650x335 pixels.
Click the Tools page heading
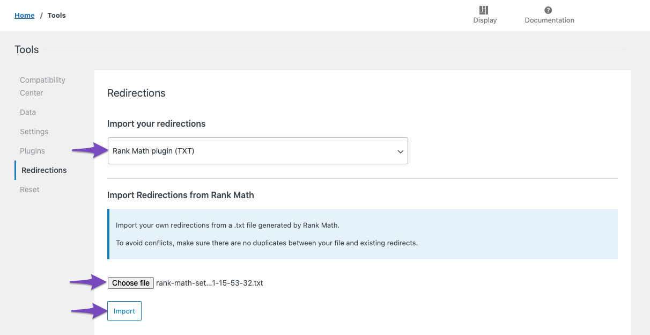[x=27, y=49]
